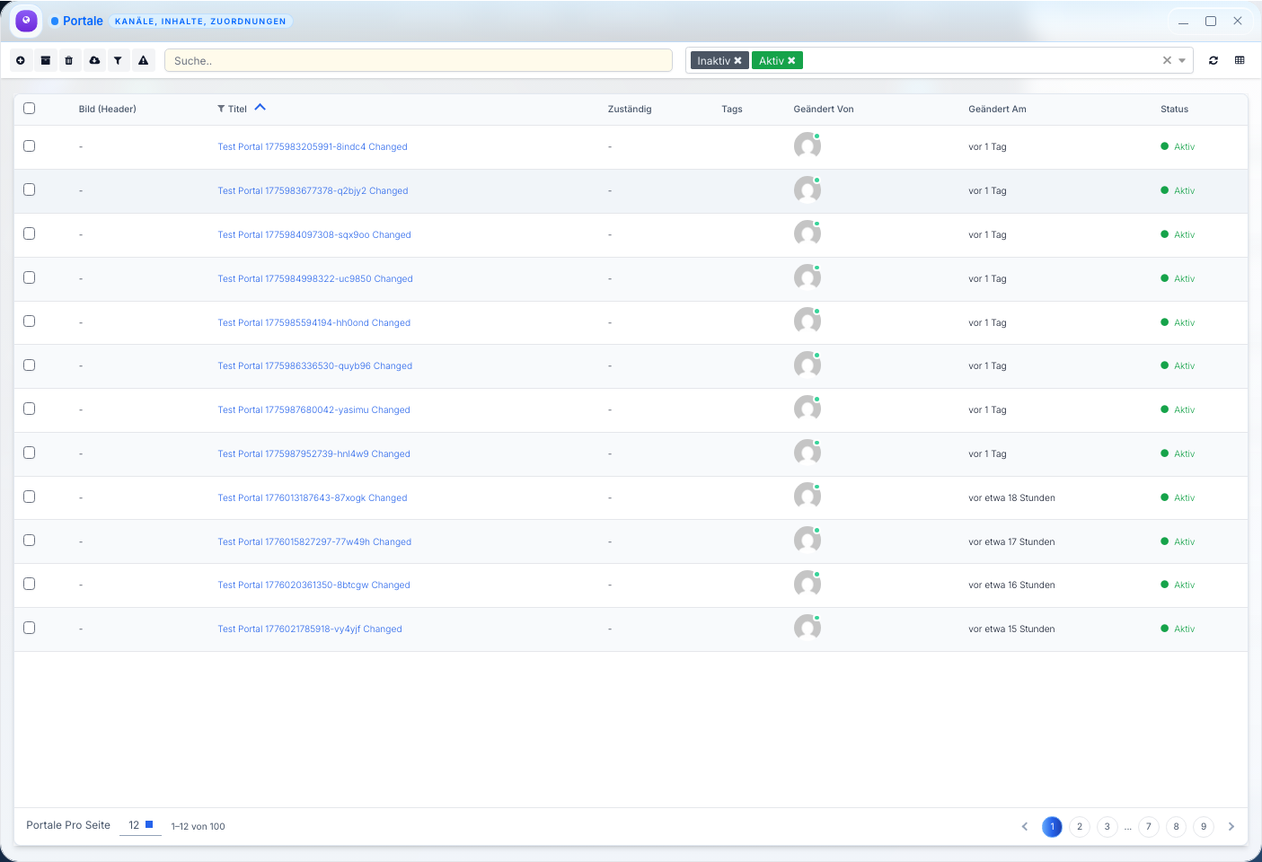Toggle the Titel column sort chevron
The width and height of the screenshot is (1262, 862).
point(260,108)
